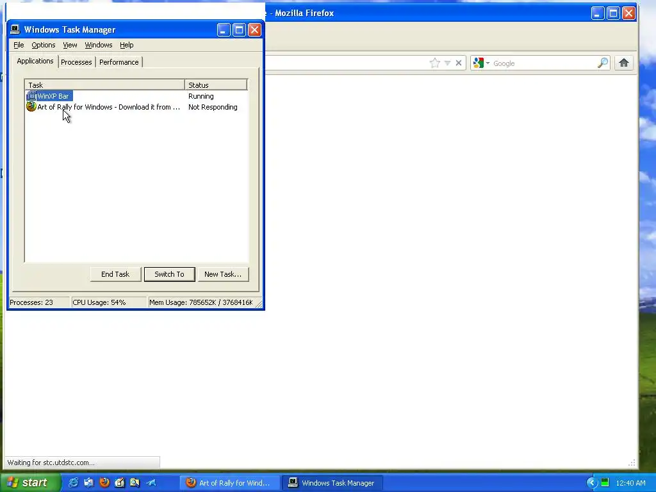Click the Firefox window resize grip
656x492 pixels.
[632, 463]
